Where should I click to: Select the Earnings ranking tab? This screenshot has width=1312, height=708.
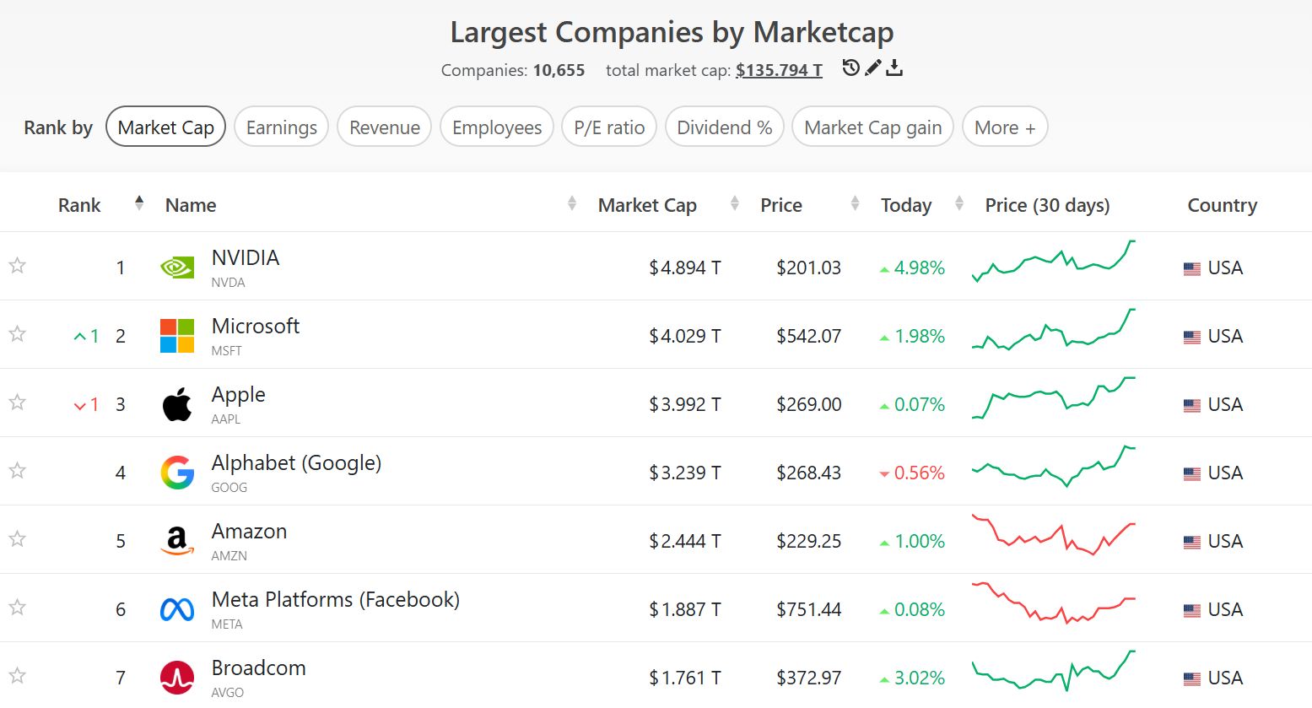click(281, 127)
